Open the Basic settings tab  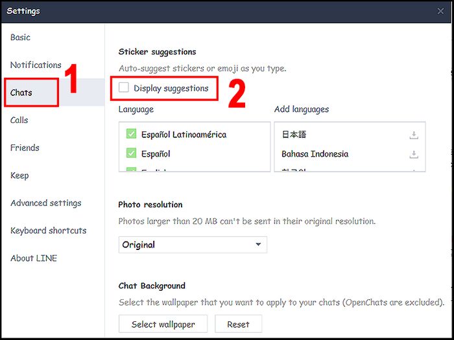[x=21, y=38]
